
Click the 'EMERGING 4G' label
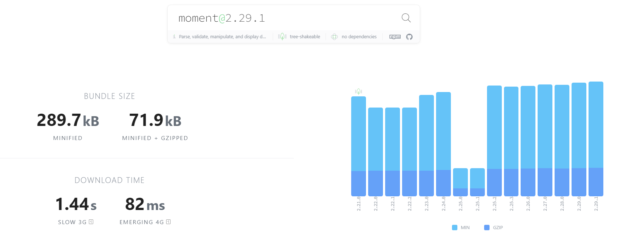coord(142,222)
